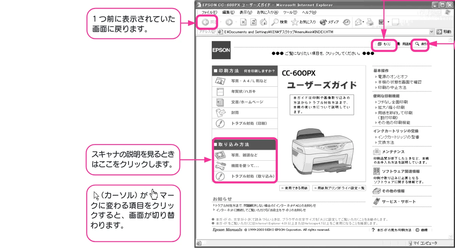Click the 用紙別プリンタドライバ設定一覧 button
The width and height of the screenshot is (455, 248).
339,188
